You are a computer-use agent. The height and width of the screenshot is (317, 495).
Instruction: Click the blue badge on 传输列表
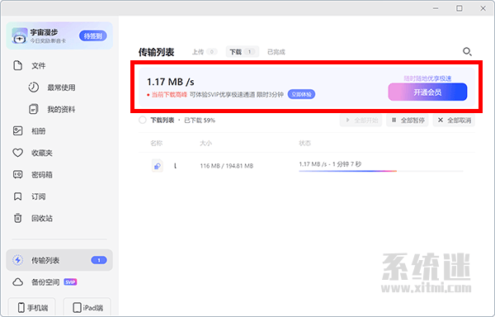[99, 260]
